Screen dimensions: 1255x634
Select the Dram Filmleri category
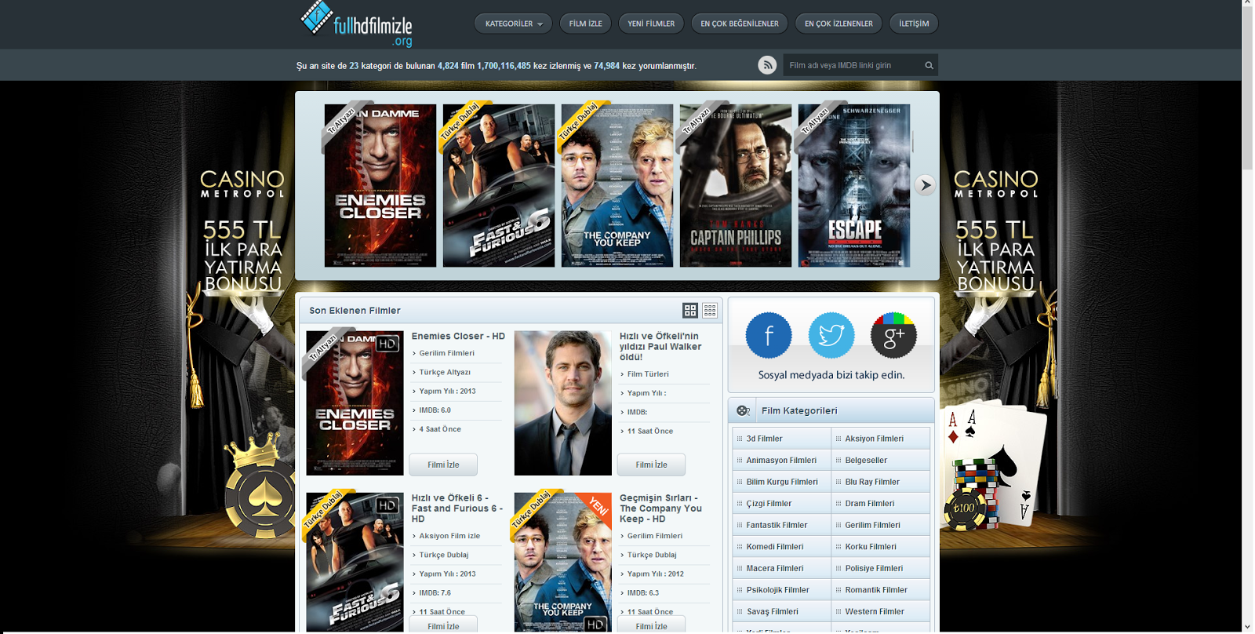tap(880, 504)
